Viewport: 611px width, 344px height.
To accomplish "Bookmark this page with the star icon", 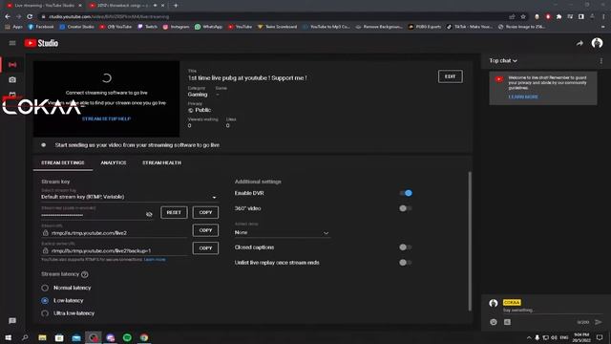I will (x=523, y=17).
